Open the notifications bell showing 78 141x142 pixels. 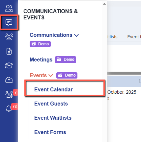[x=9, y=108]
